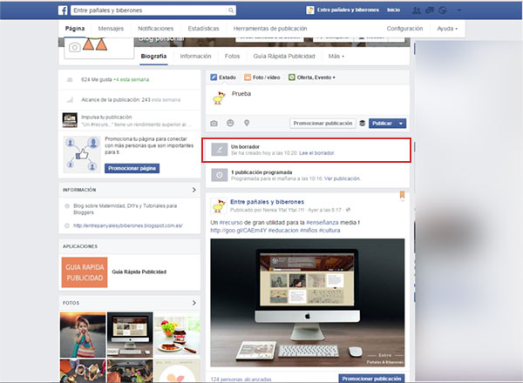The height and width of the screenshot is (383, 523).
Task: Add location with composer pin icon
Action: tap(247, 123)
